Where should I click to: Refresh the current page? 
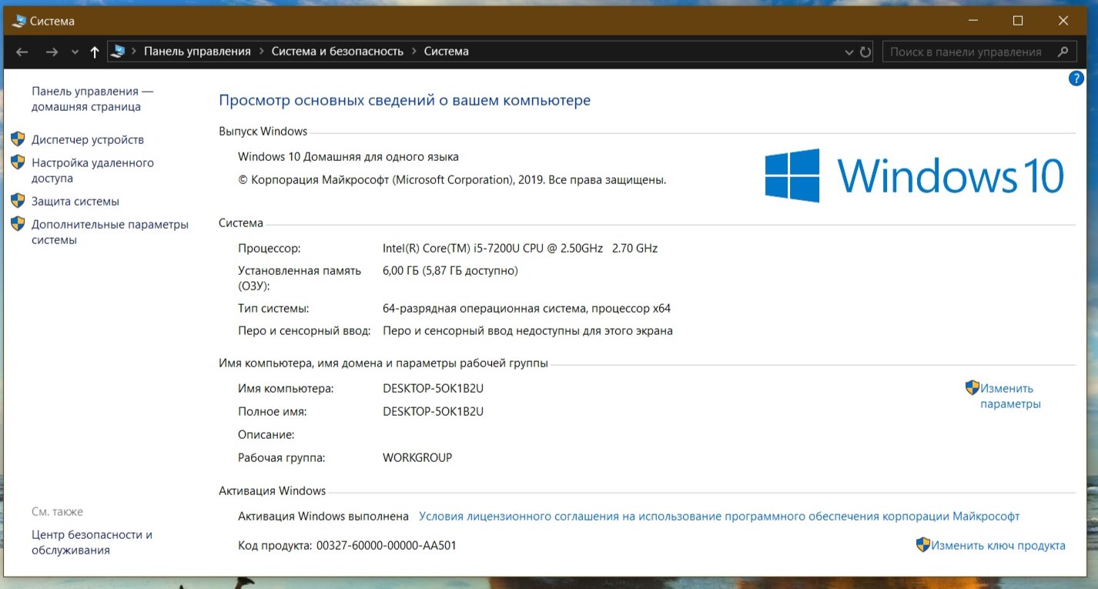(865, 52)
